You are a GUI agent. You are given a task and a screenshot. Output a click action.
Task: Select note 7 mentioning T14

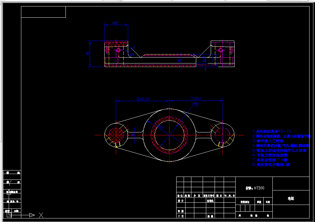click(x=270, y=160)
